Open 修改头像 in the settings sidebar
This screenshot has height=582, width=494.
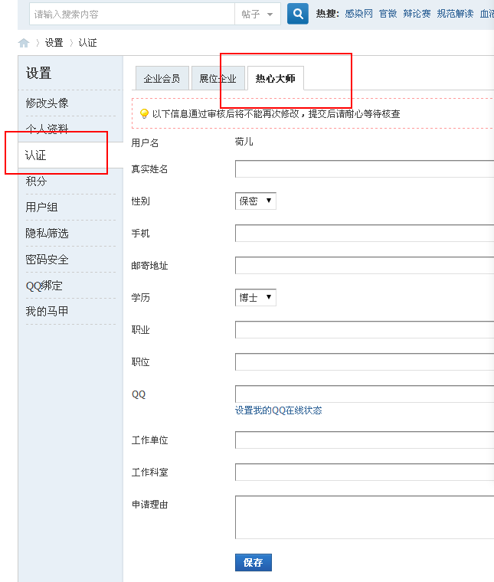(47, 103)
